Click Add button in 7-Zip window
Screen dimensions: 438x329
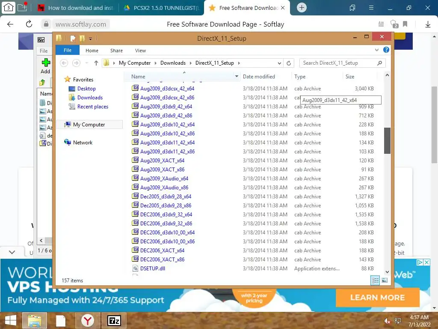45,66
